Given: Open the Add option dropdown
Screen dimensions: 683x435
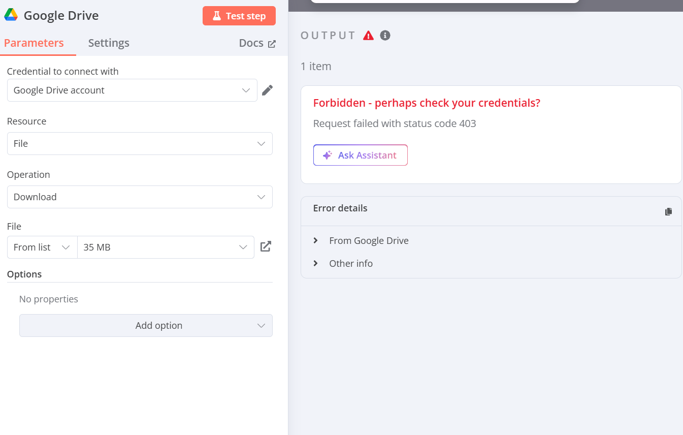Looking at the screenshot, I should (x=146, y=325).
